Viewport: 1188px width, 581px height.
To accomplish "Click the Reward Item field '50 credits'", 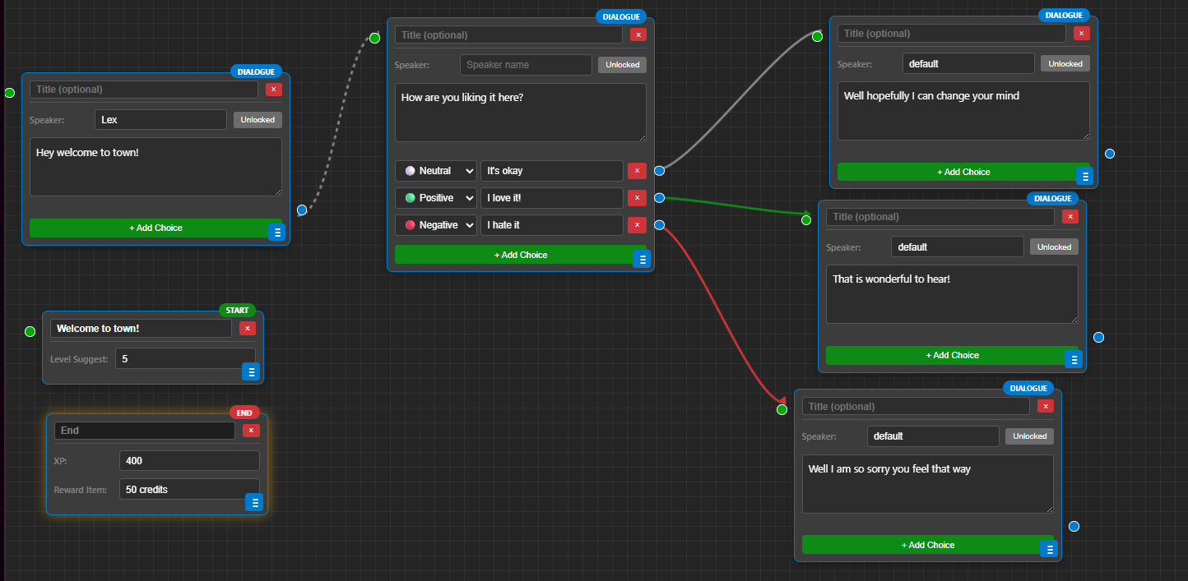I will point(189,490).
